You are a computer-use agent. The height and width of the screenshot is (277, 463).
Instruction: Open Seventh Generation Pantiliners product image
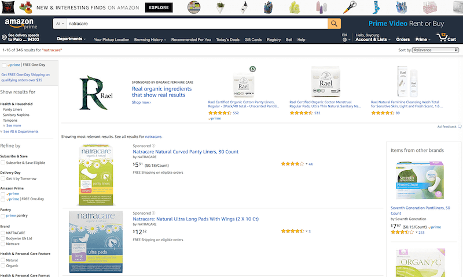[420, 181]
